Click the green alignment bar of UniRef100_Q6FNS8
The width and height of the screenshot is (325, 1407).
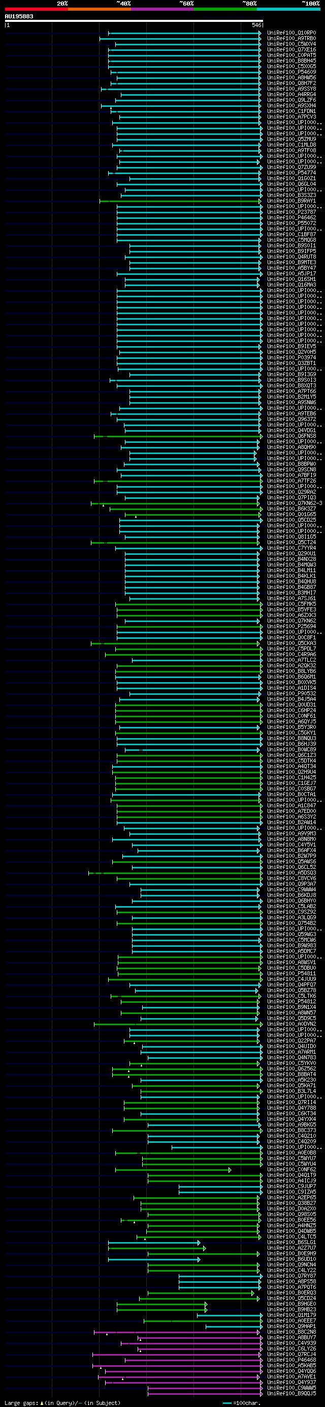click(x=178, y=436)
